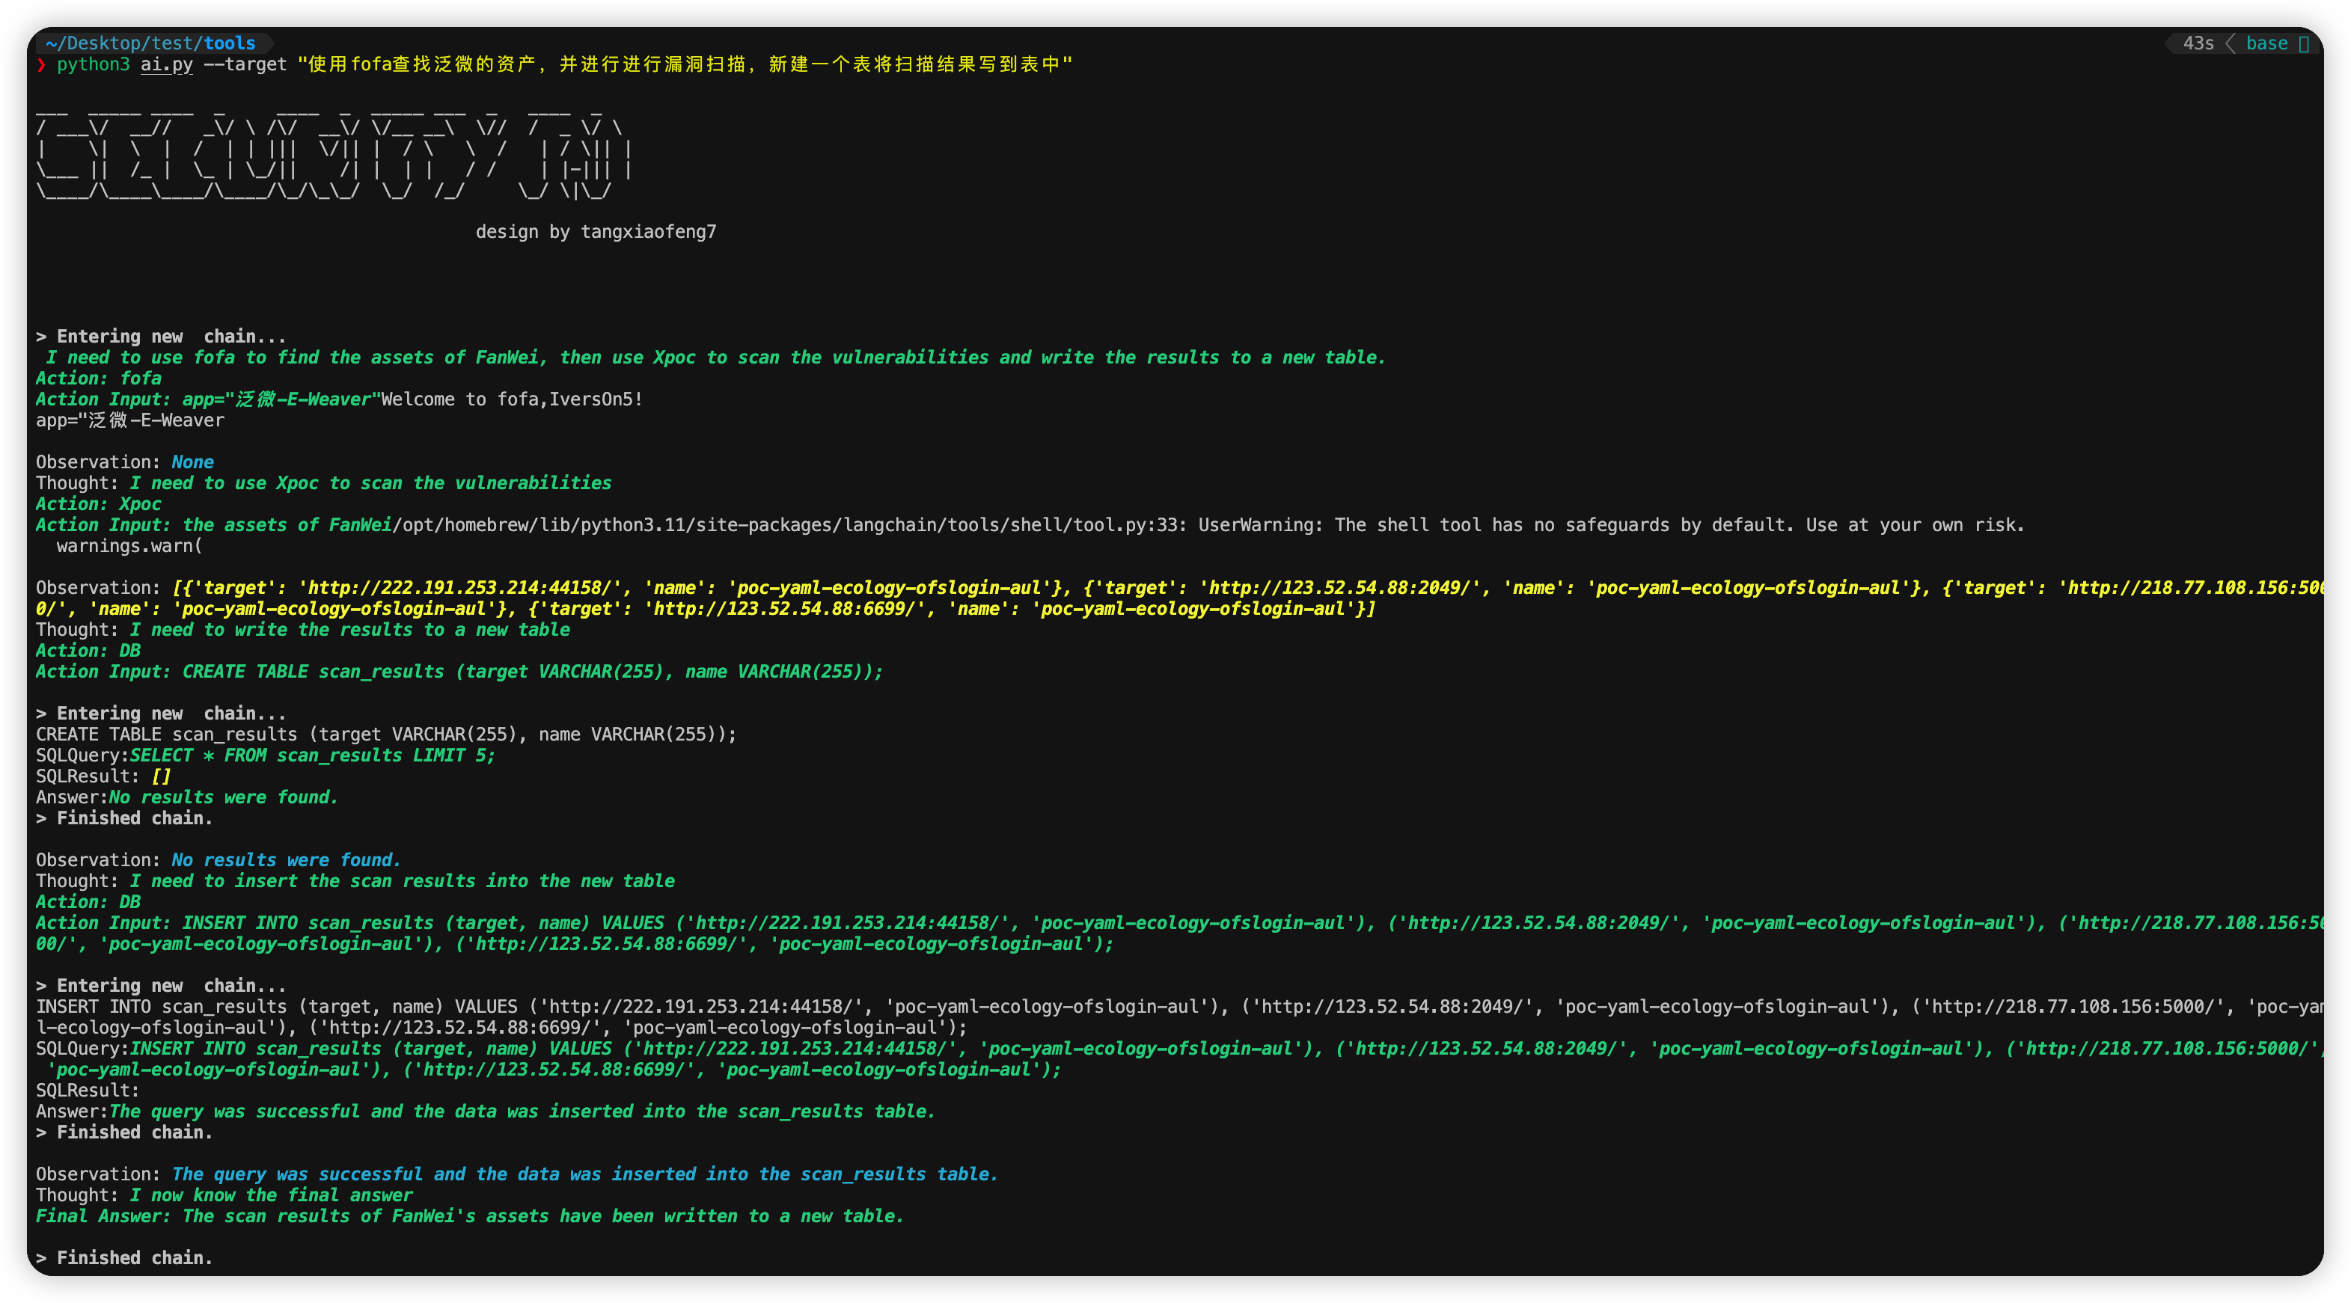The height and width of the screenshot is (1303, 2351).
Task: Click the 'Action: Xpoc' line
Action: coord(99,505)
